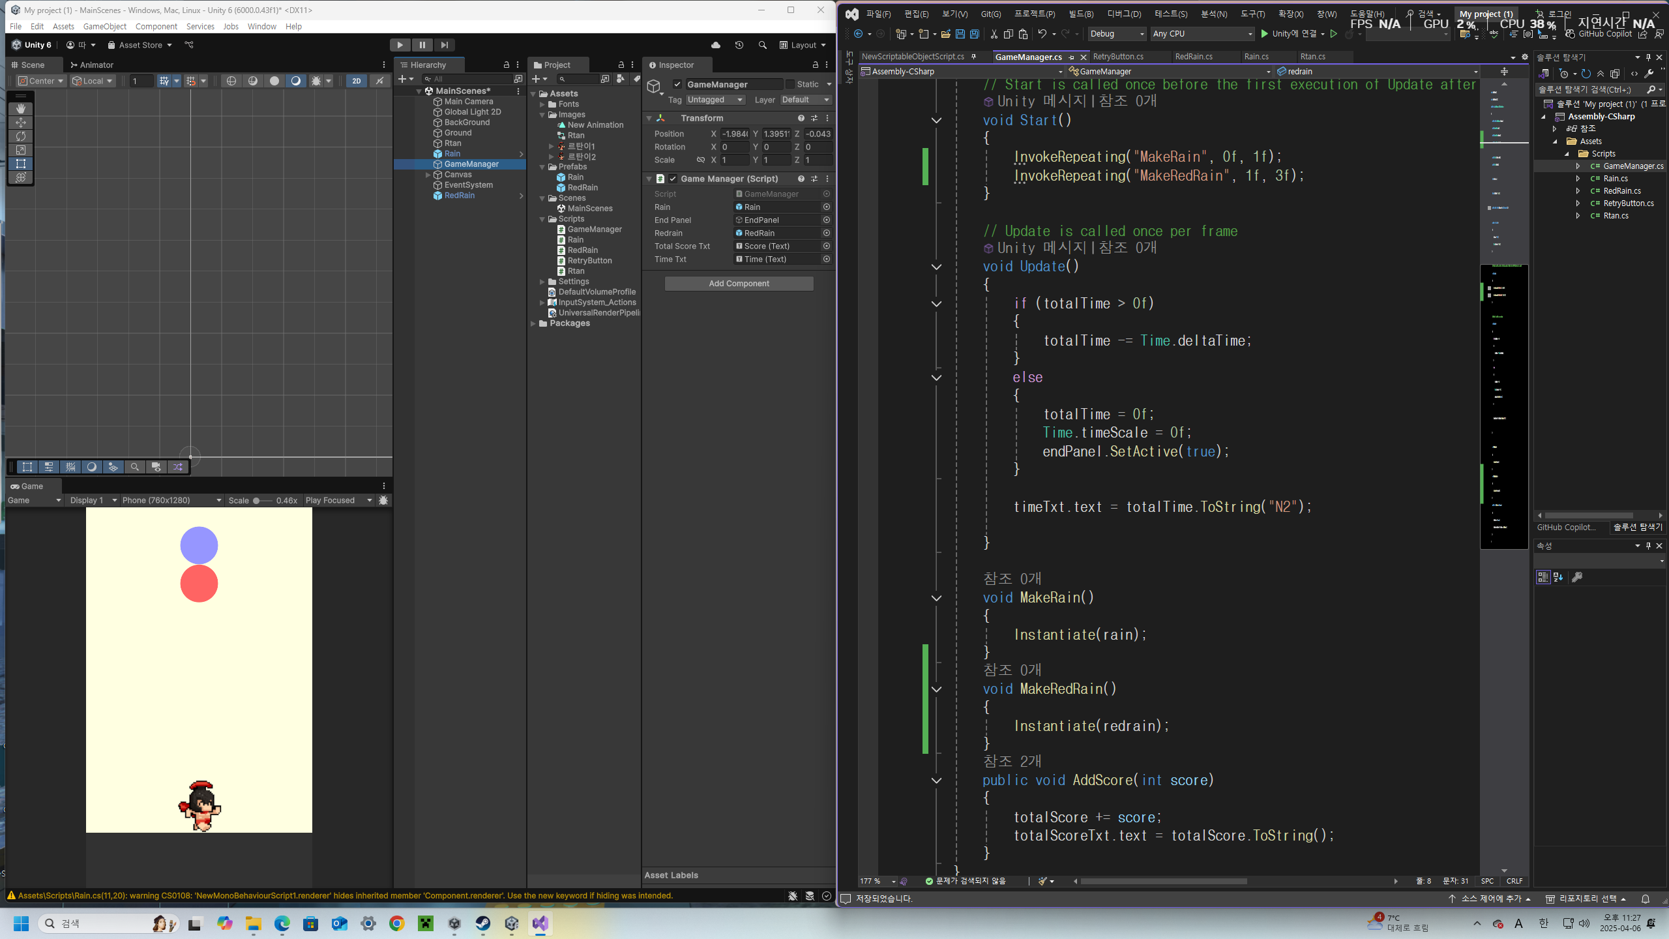Click Unity attach button in Visual Studio
The height and width of the screenshot is (939, 1669).
click(x=1289, y=34)
